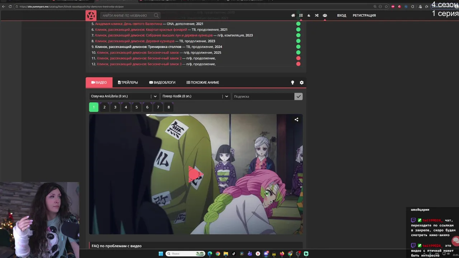Open the media control music icon
Screen dimensions: 459x258
420,6
